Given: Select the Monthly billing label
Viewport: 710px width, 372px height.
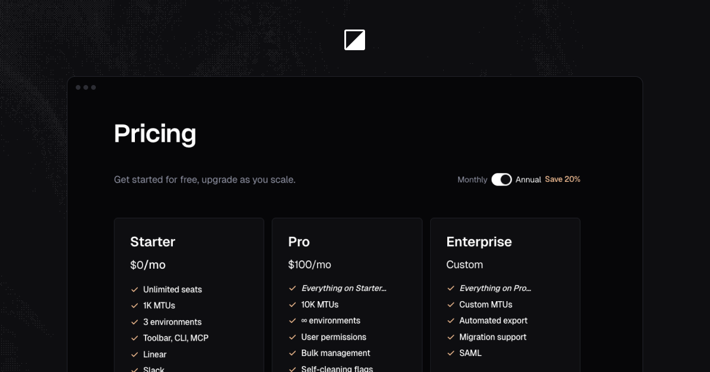Looking at the screenshot, I should coord(472,180).
